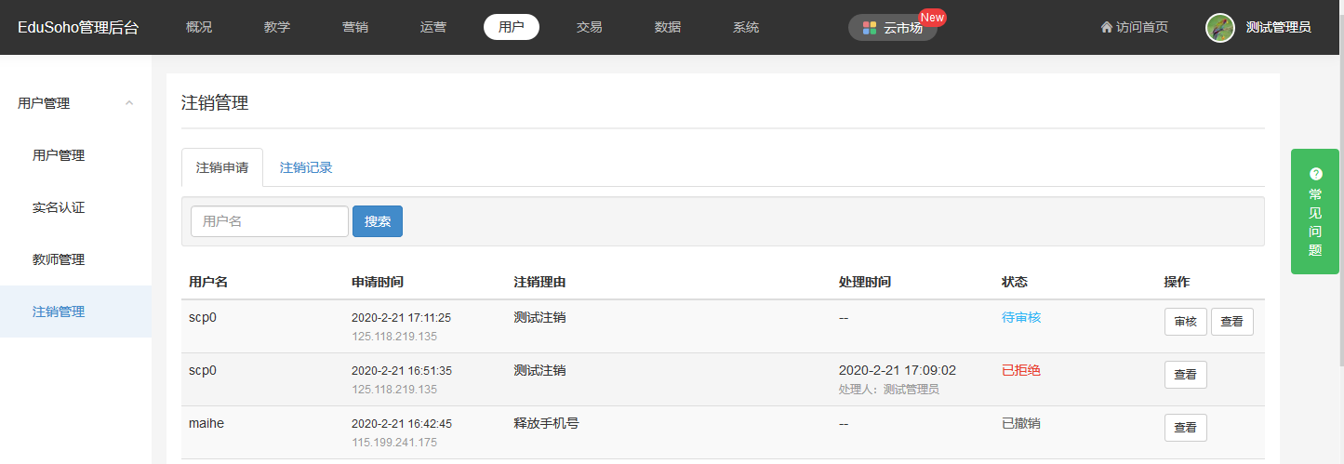Open the 教学 top navigation menu
1344x464 pixels.
tap(277, 27)
